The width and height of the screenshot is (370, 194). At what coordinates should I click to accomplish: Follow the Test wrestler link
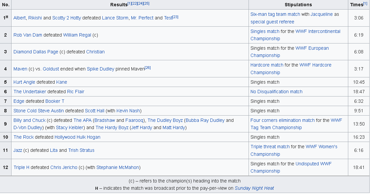coord(168,18)
